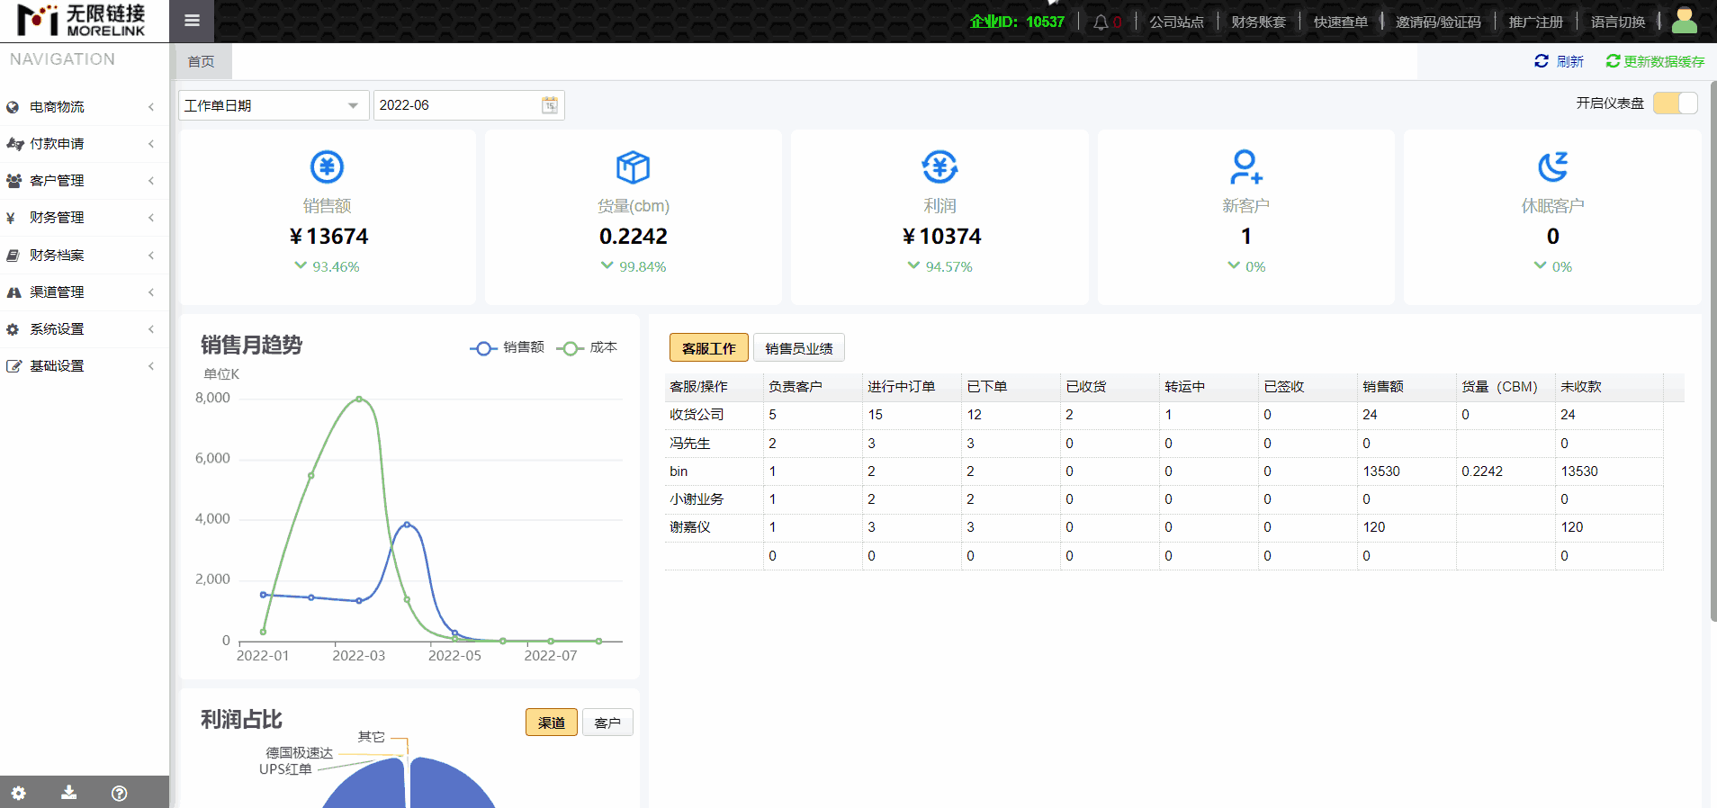Click the user avatar icon
Screen dimensions: 1717x808
[1684, 21]
